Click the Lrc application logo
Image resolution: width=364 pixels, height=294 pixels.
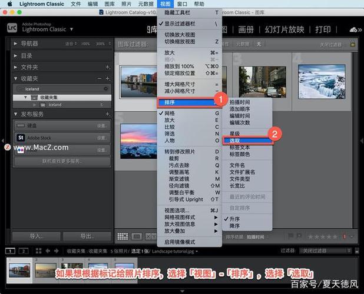(x=12, y=28)
